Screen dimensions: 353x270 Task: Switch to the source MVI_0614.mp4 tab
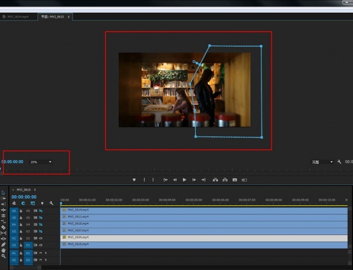[x=15, y=16]
